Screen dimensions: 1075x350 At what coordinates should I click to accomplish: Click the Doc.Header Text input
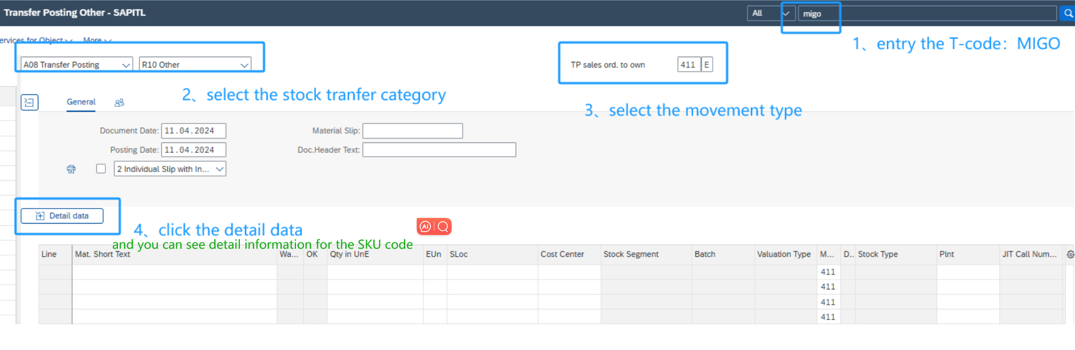click(x=438, y=150)
